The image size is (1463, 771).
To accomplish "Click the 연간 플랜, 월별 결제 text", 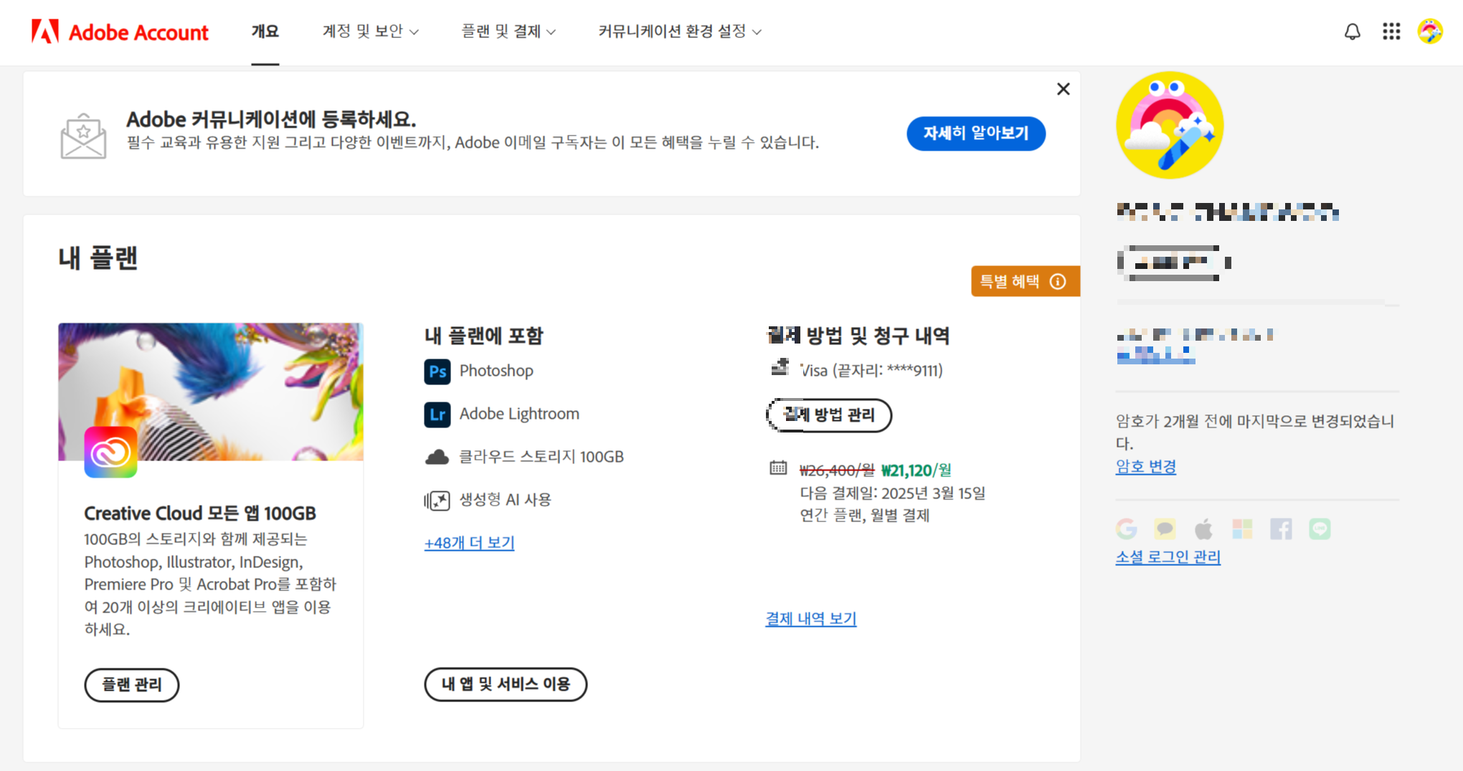I will 864,516.
